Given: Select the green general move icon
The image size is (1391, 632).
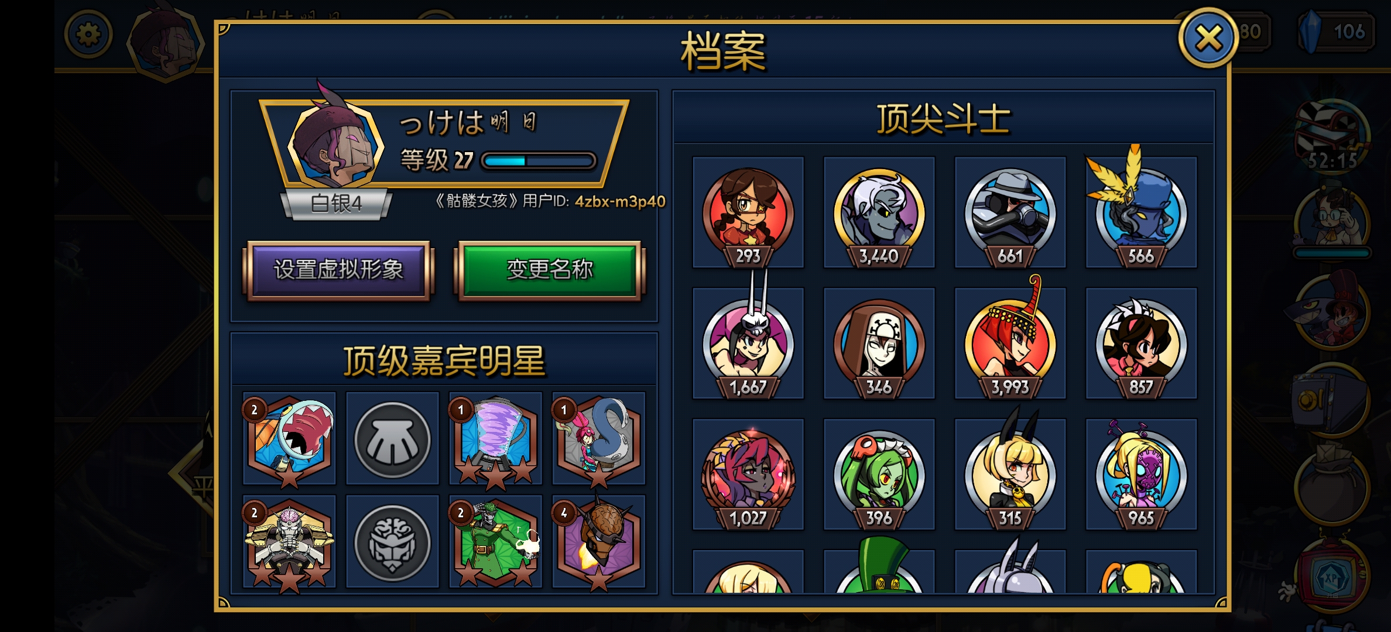Looking at the screenshot, I should click(x=495, y=541).
